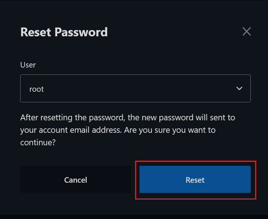
Task: Click the highlighted Reset button
Action: (x=195, y=180)
